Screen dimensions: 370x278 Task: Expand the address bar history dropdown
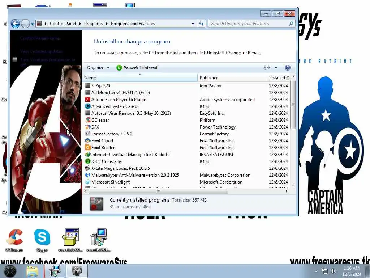tap(193, 24)
